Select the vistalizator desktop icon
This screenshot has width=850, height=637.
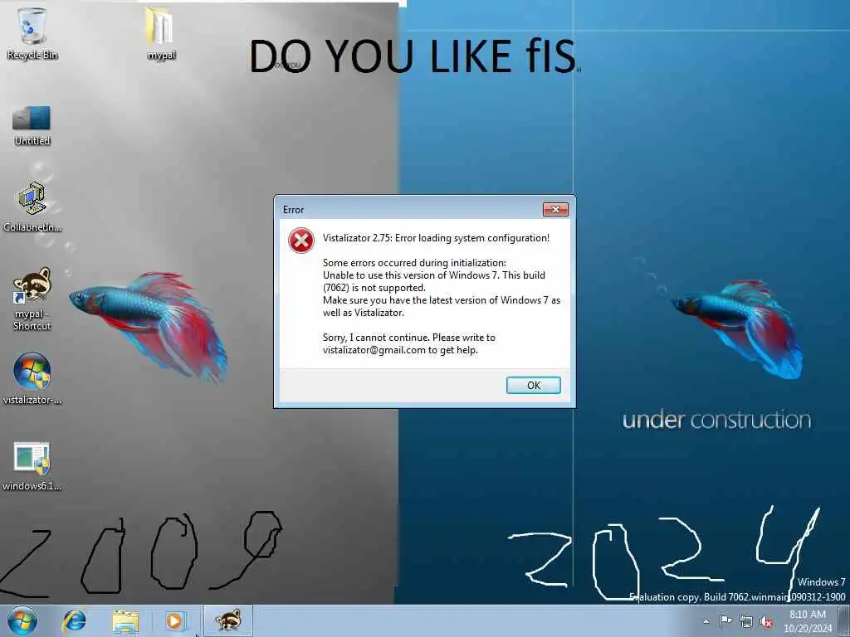(x=32, y=378)
